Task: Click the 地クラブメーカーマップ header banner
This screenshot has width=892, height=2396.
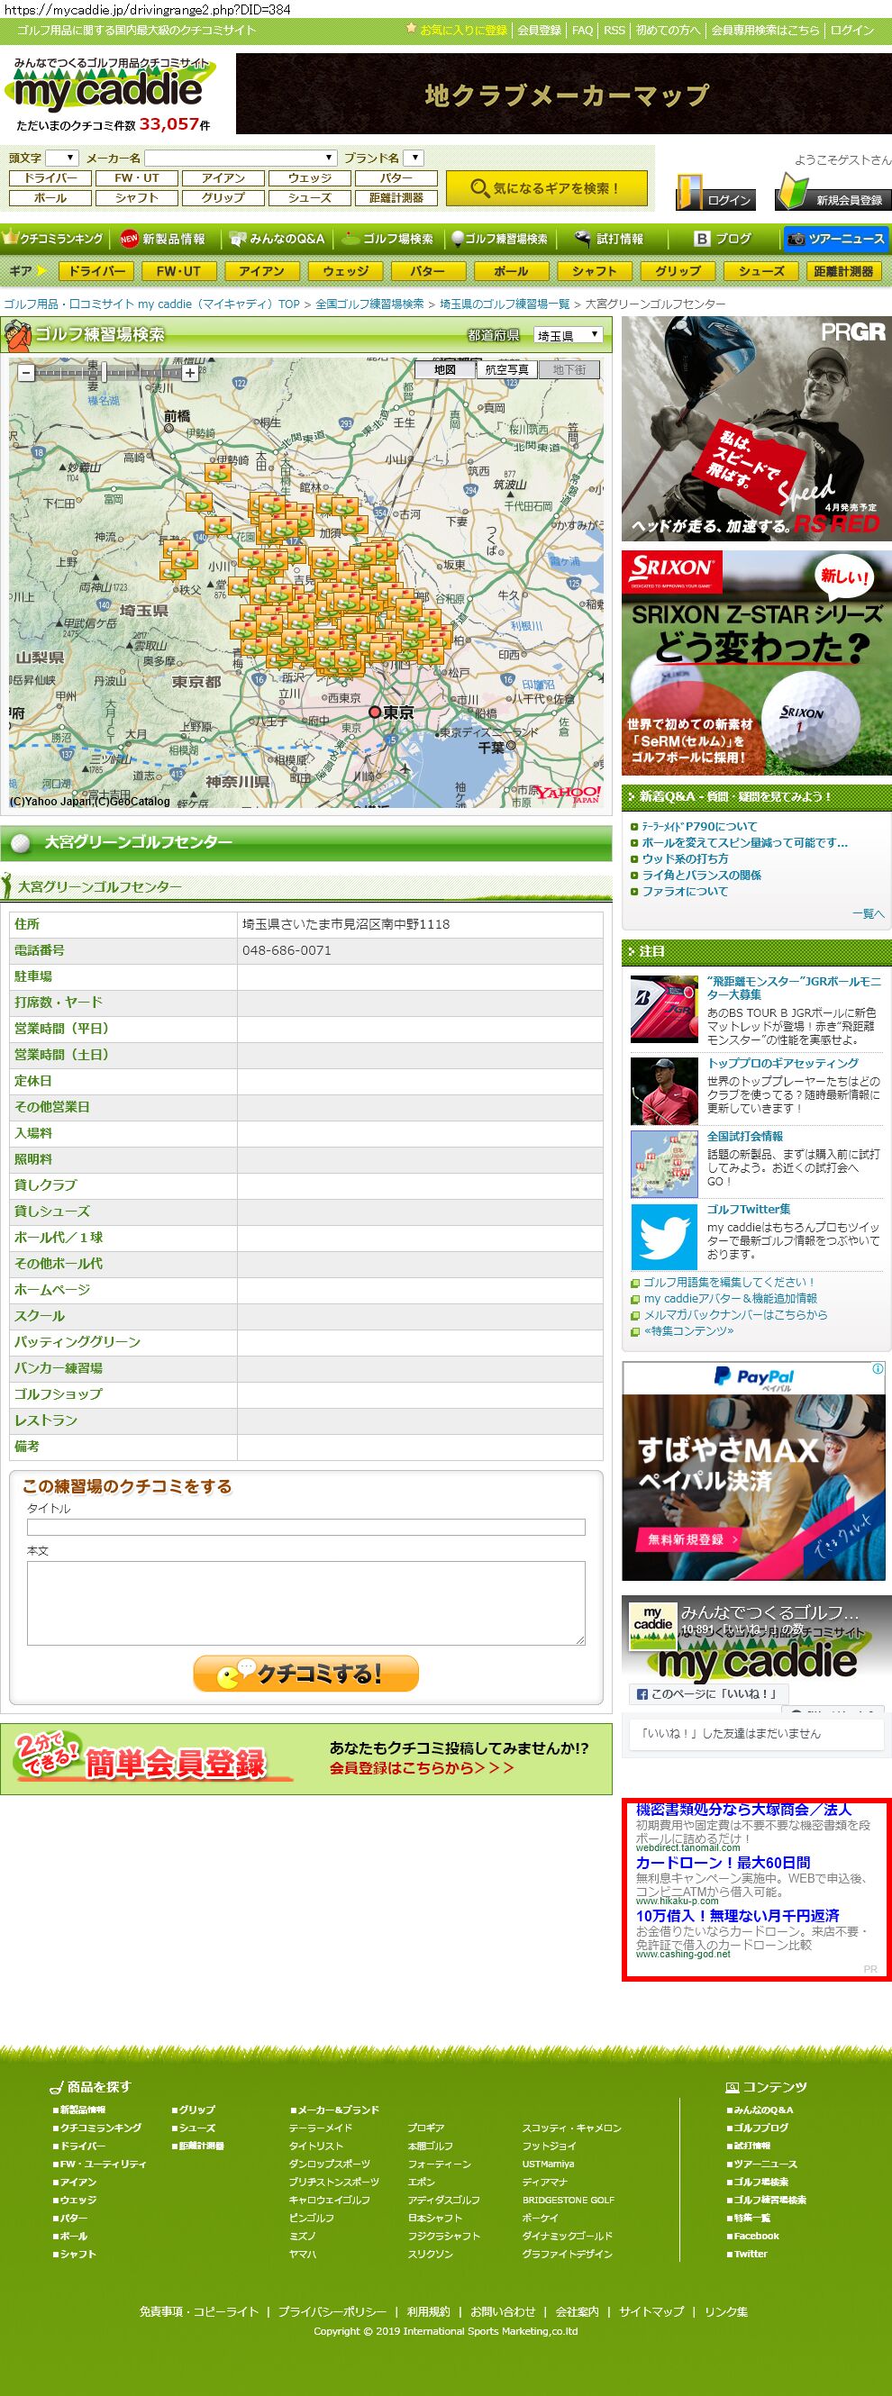Action: 564,93
